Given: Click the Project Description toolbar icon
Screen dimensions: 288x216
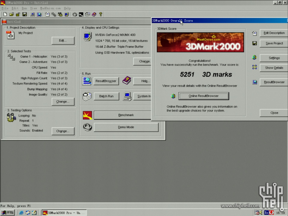Looking at the screenshot, I should [47, 14].
